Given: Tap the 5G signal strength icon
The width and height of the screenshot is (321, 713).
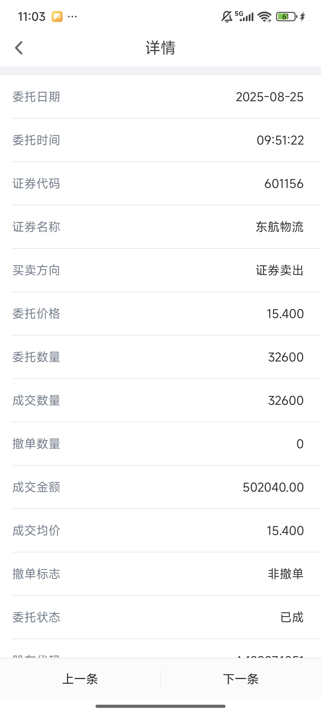Looking at the screenshot, I should 244,17.
